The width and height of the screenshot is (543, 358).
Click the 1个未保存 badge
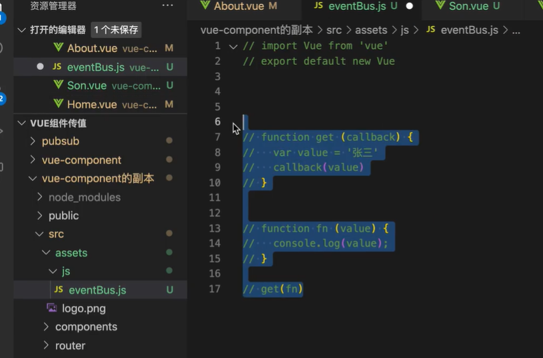point(116,30)
